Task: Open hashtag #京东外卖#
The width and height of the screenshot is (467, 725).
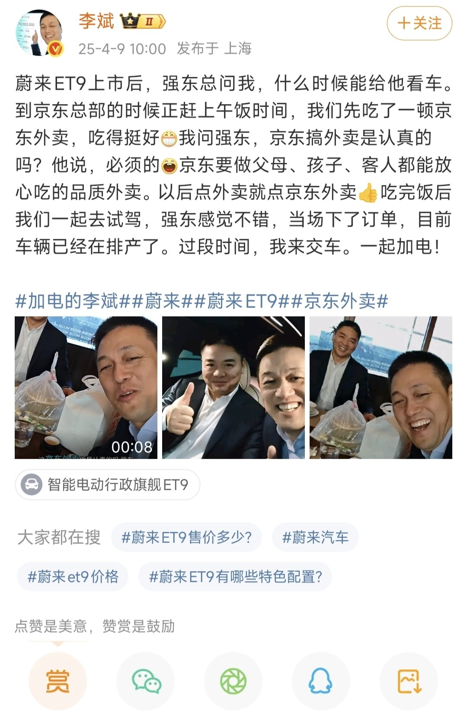Action: (339, 301)
